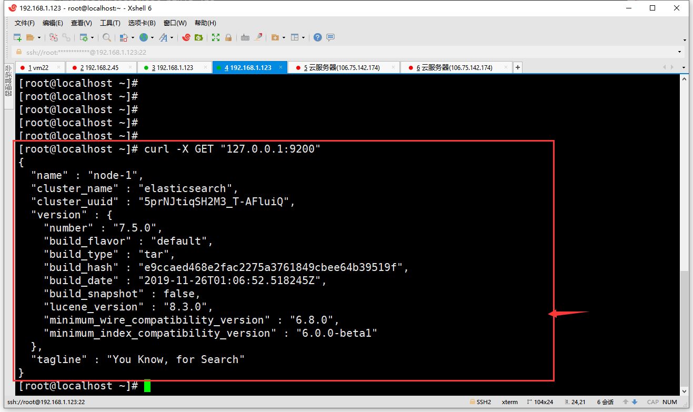Image resolution: width=693 pixels, height=412 pixels.
Task: Click the layout panes icon
Action: point(294,37)
